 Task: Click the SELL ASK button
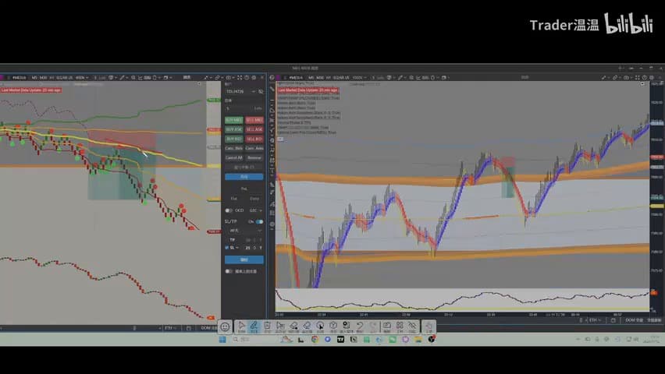(254, 129)
